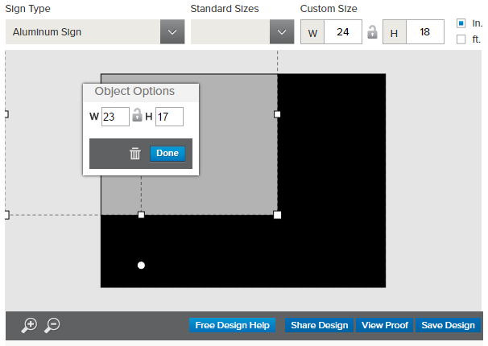Click the zoom out magnifier icon
The width and height of the screenshot is (488, 346).
pos(52,325)
